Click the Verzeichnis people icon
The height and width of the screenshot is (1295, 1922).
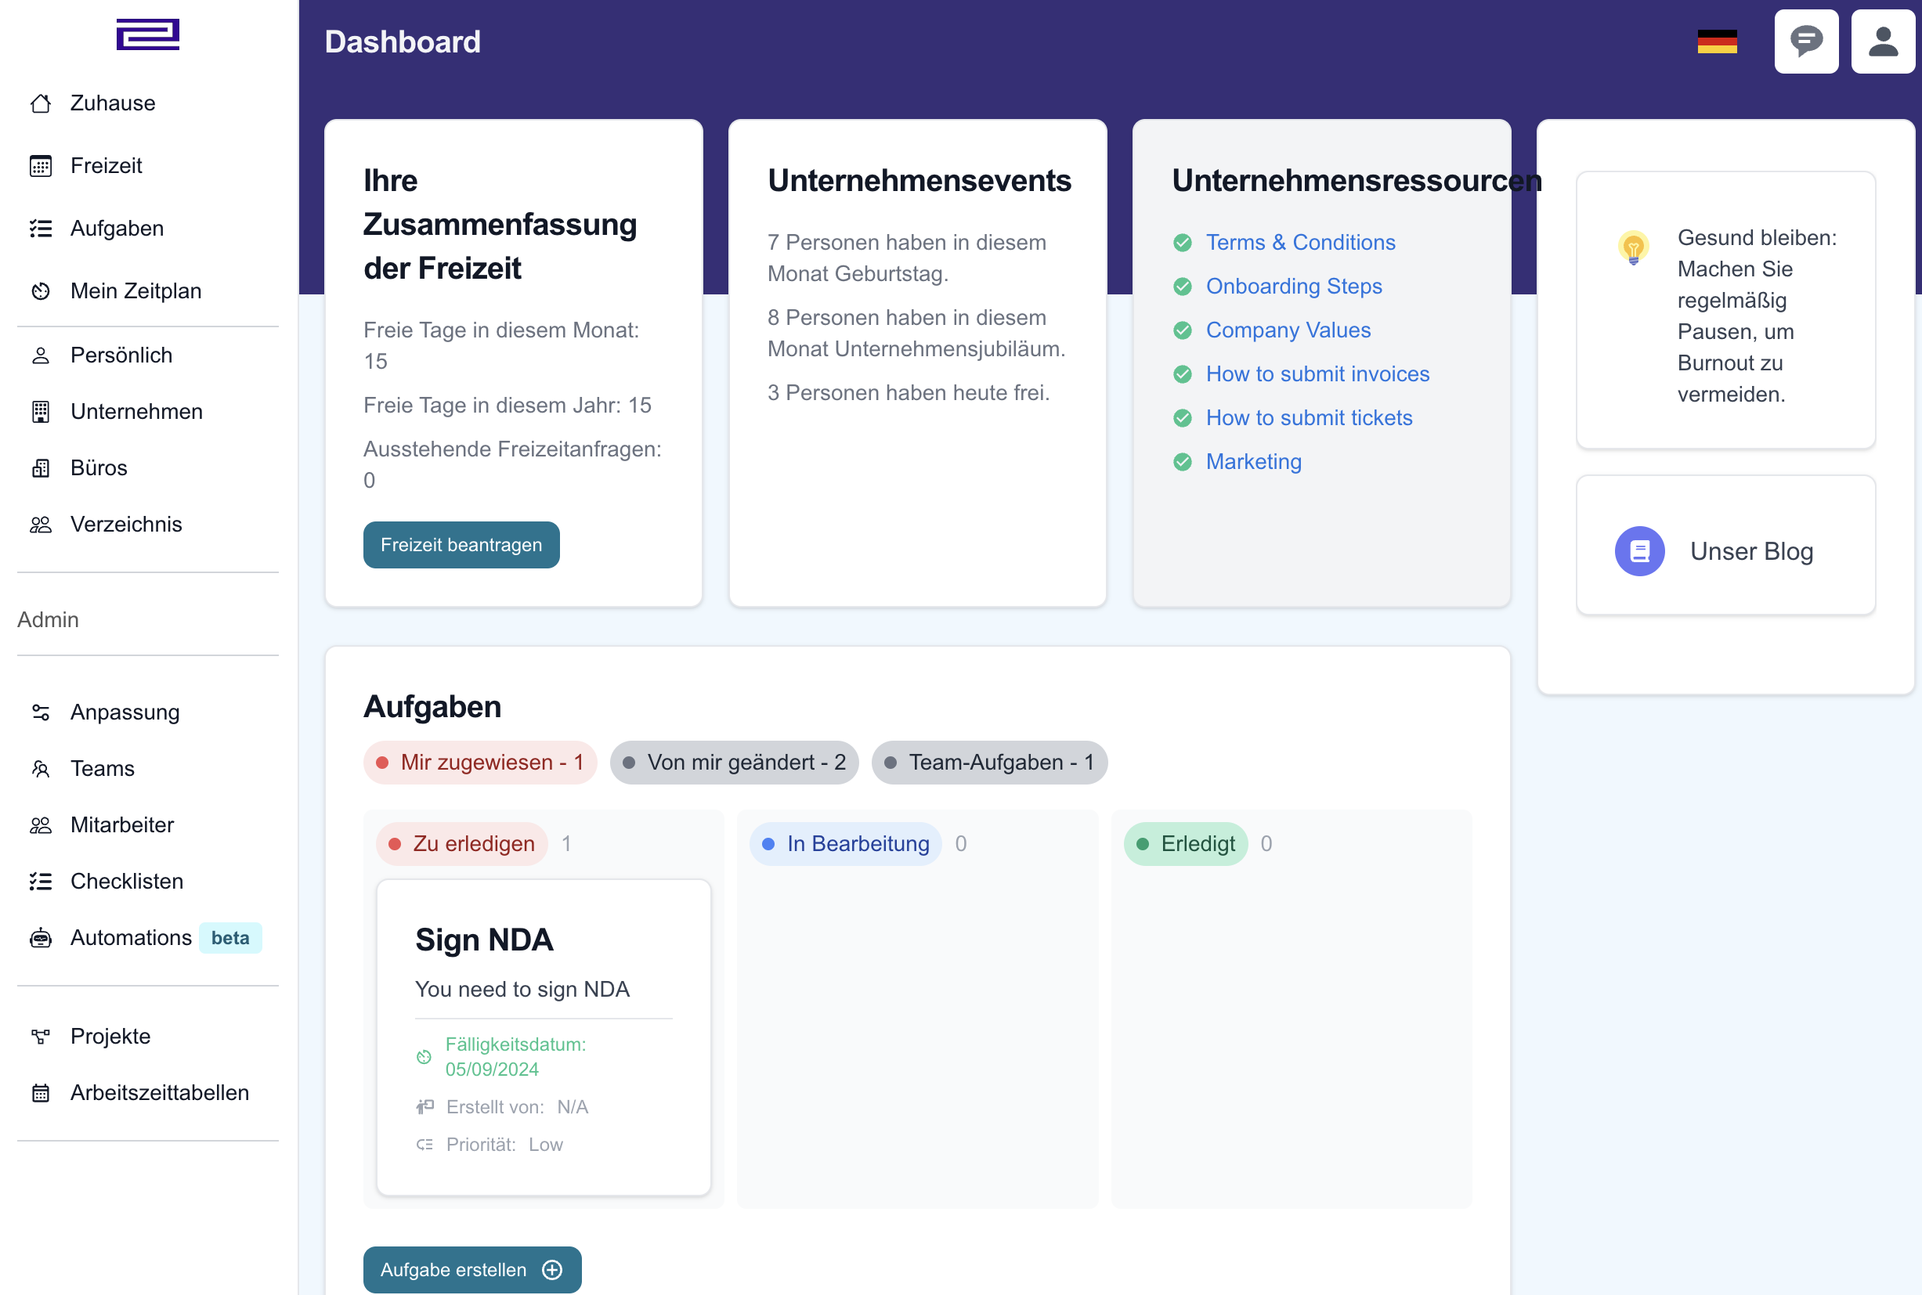41,525
